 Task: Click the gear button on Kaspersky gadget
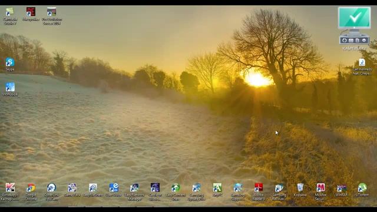[x=364, y=41]
